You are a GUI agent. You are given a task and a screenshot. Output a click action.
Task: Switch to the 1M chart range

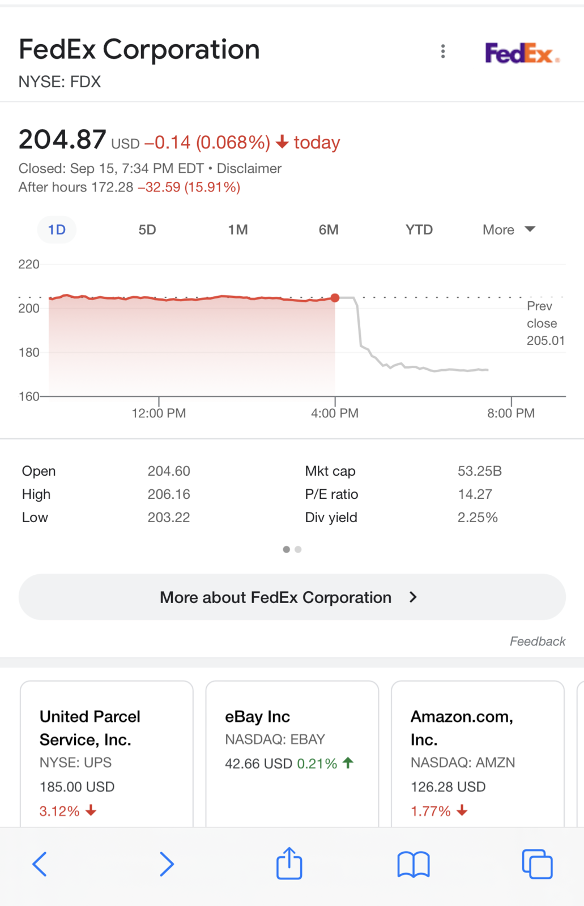point(238,230)
